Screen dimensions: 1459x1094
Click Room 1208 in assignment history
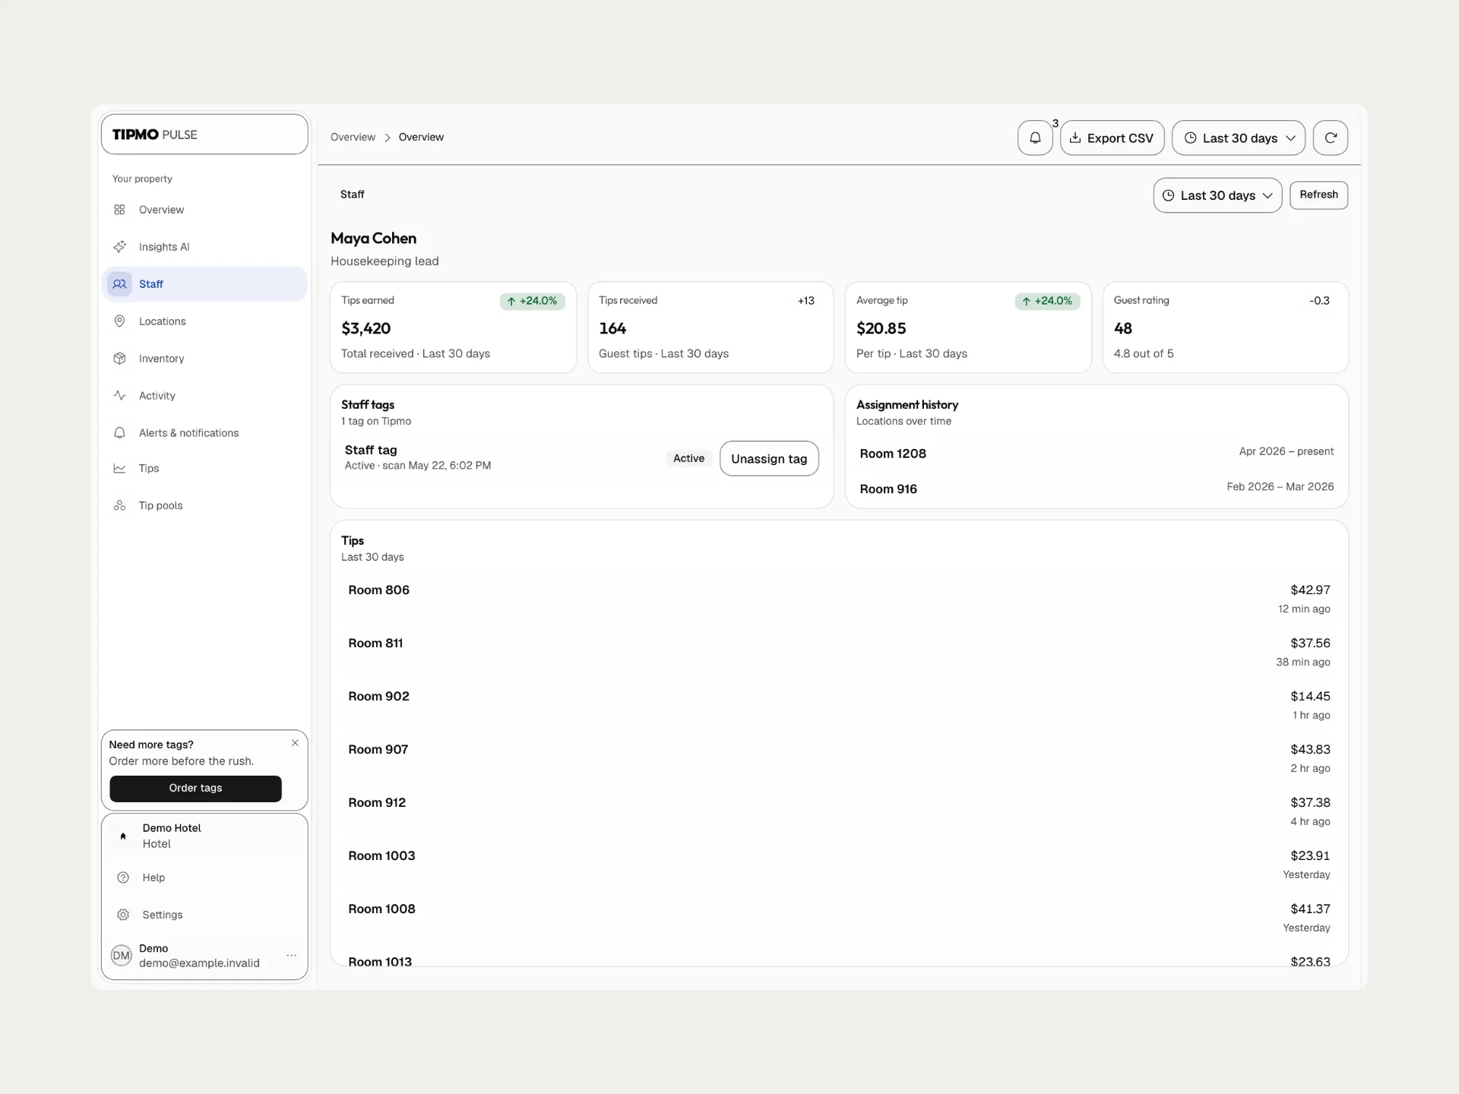tap(893, 454)
